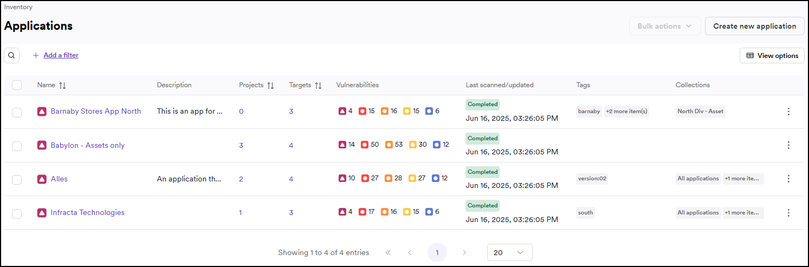Select the Infracta Technologies row checkbox
809x267 pixels.
(x=17, y=213)
